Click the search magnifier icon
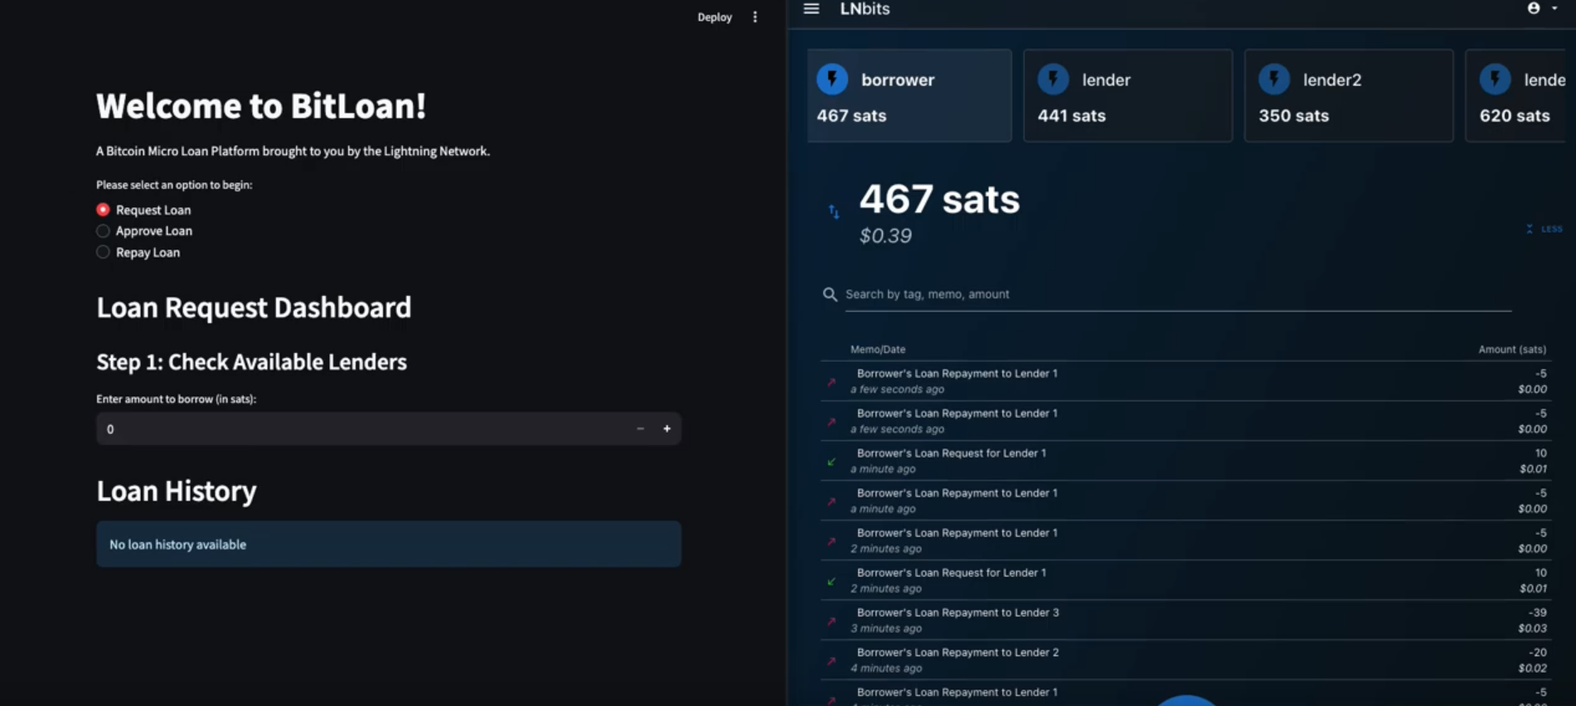The height and width of the screenshot is (706, 1576). pos(830,294)
